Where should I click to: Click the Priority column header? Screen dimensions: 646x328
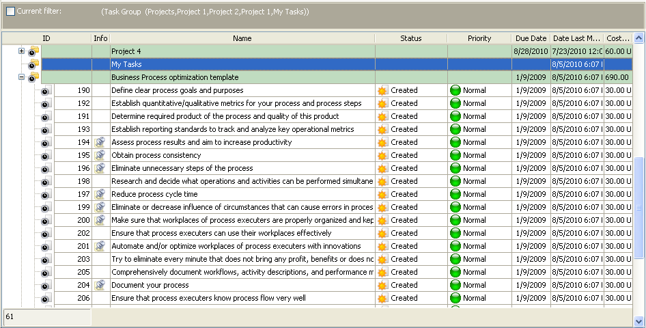[x=479, y=38]
